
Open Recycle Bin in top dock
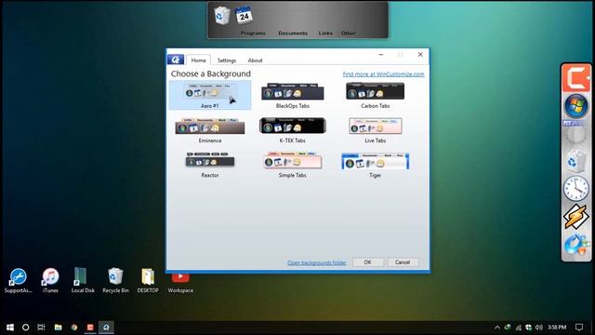tap(222, 16)
